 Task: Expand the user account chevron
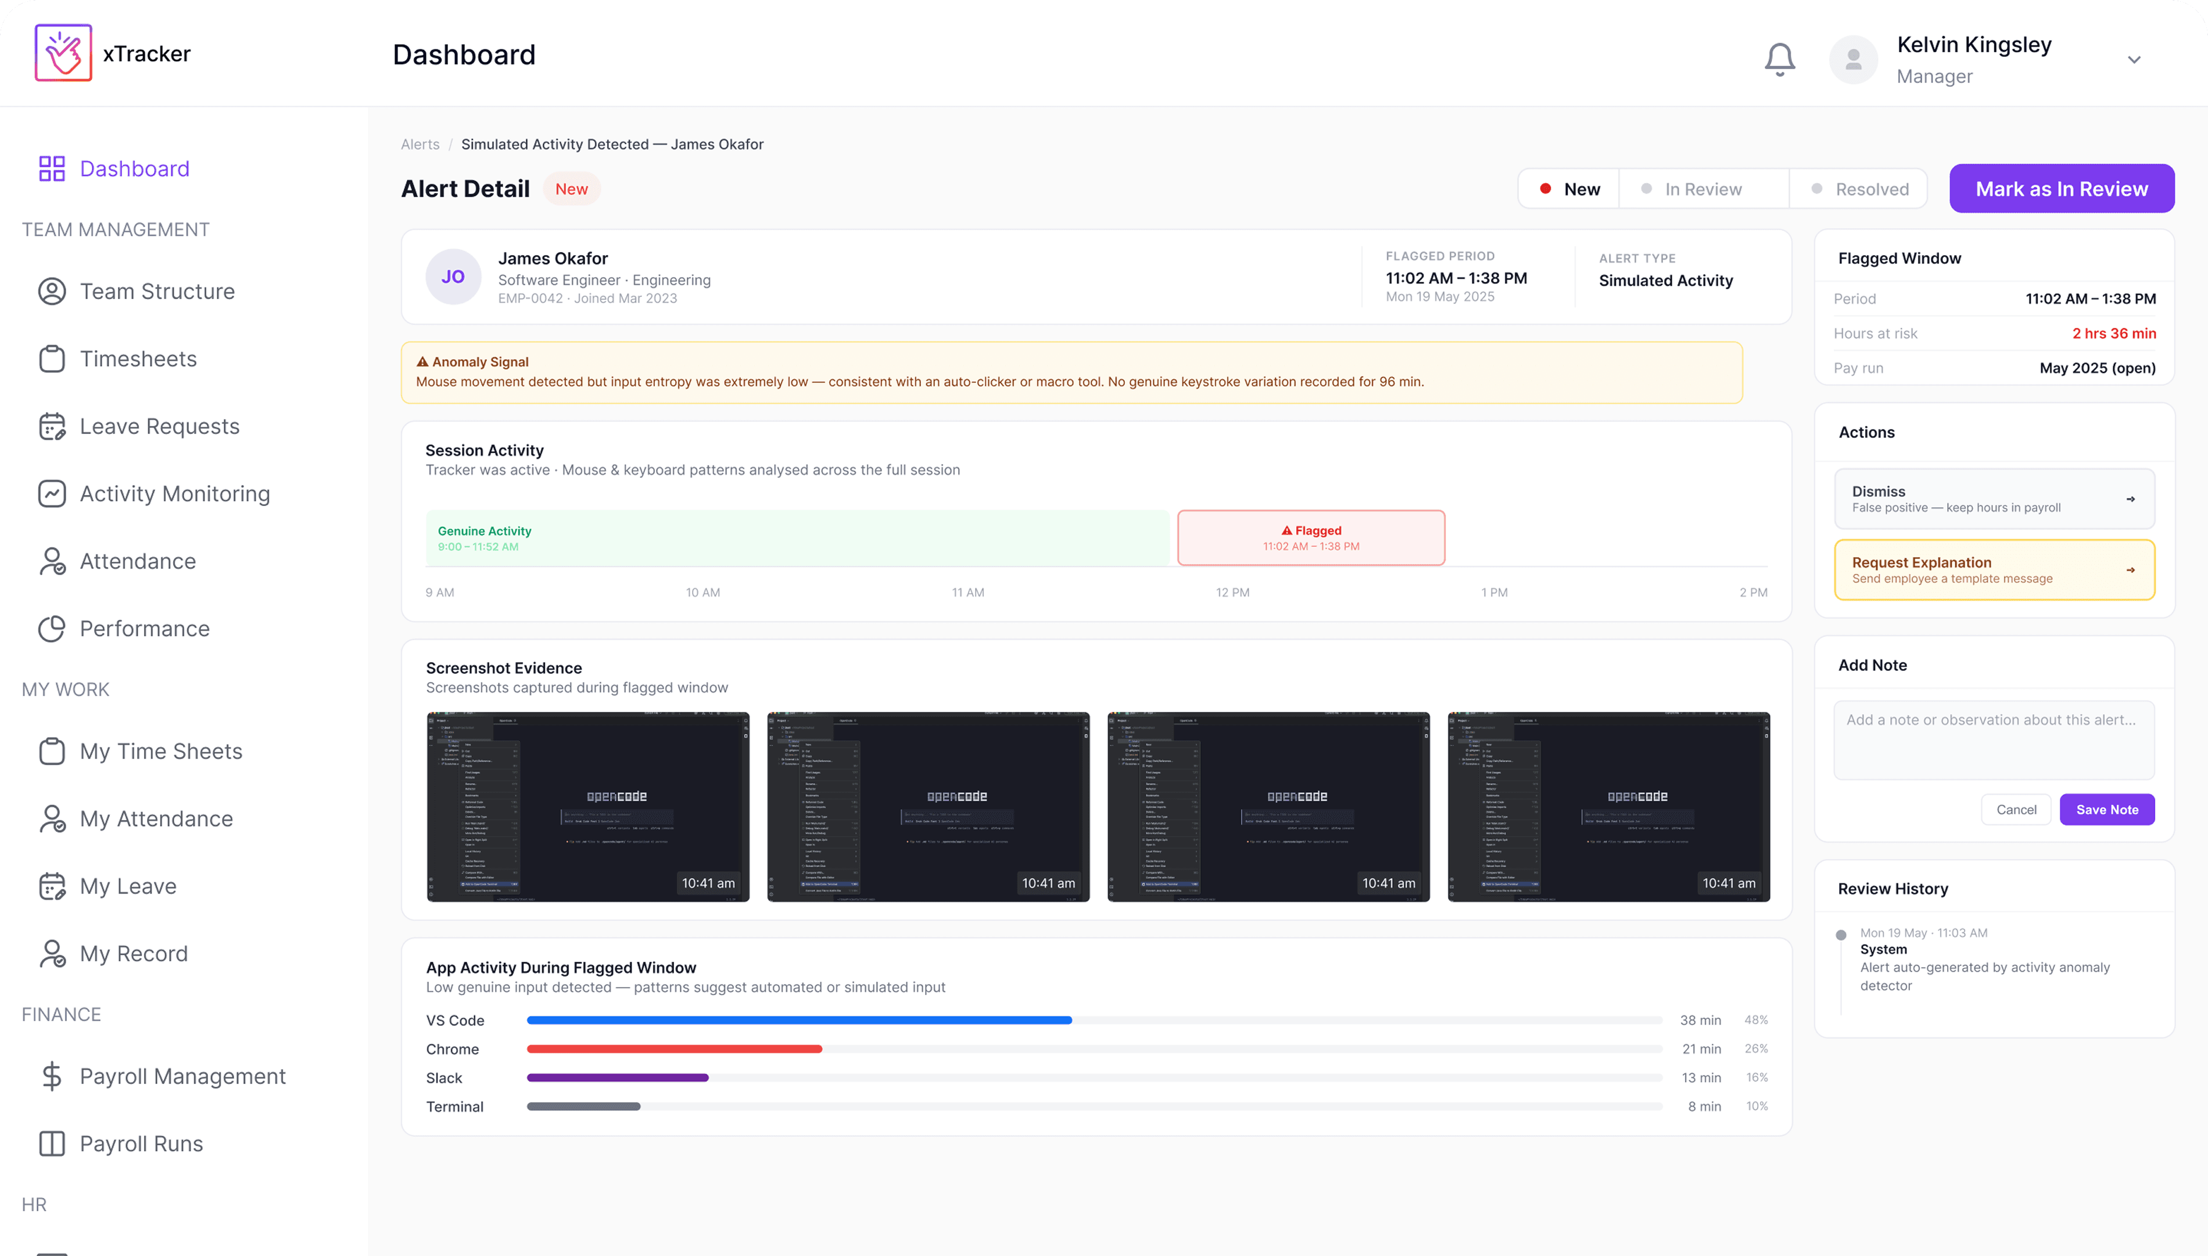pos(2134,59)
